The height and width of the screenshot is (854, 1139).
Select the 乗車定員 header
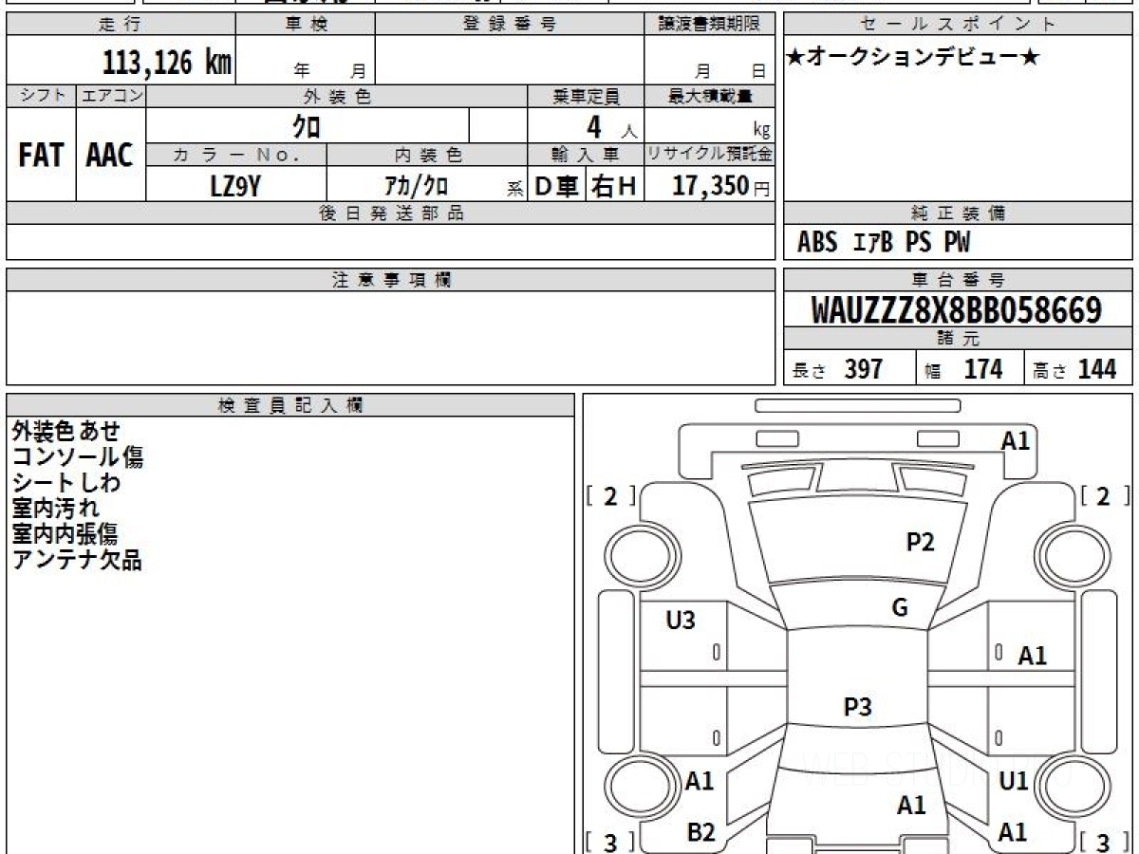click(x=586, y=96)
